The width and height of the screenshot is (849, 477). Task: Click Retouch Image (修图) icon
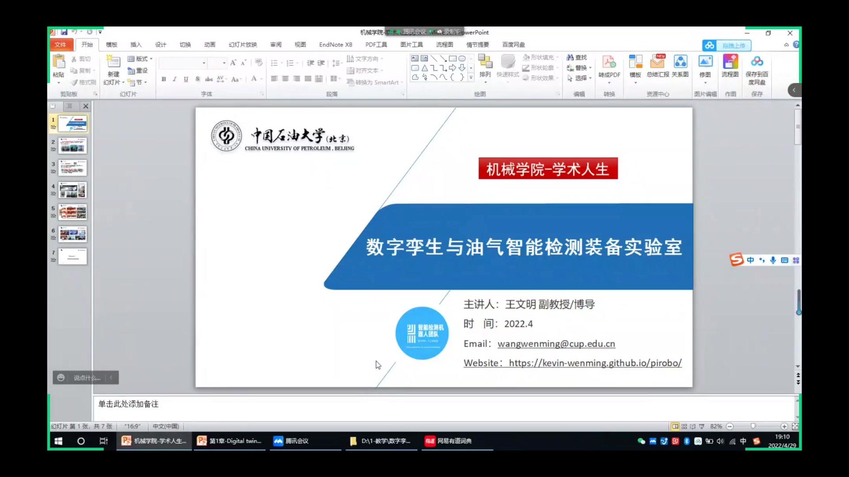(x=705, y=62)
